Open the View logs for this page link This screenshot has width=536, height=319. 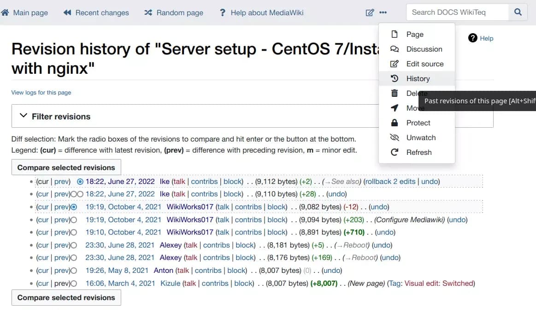pos(41,92)
